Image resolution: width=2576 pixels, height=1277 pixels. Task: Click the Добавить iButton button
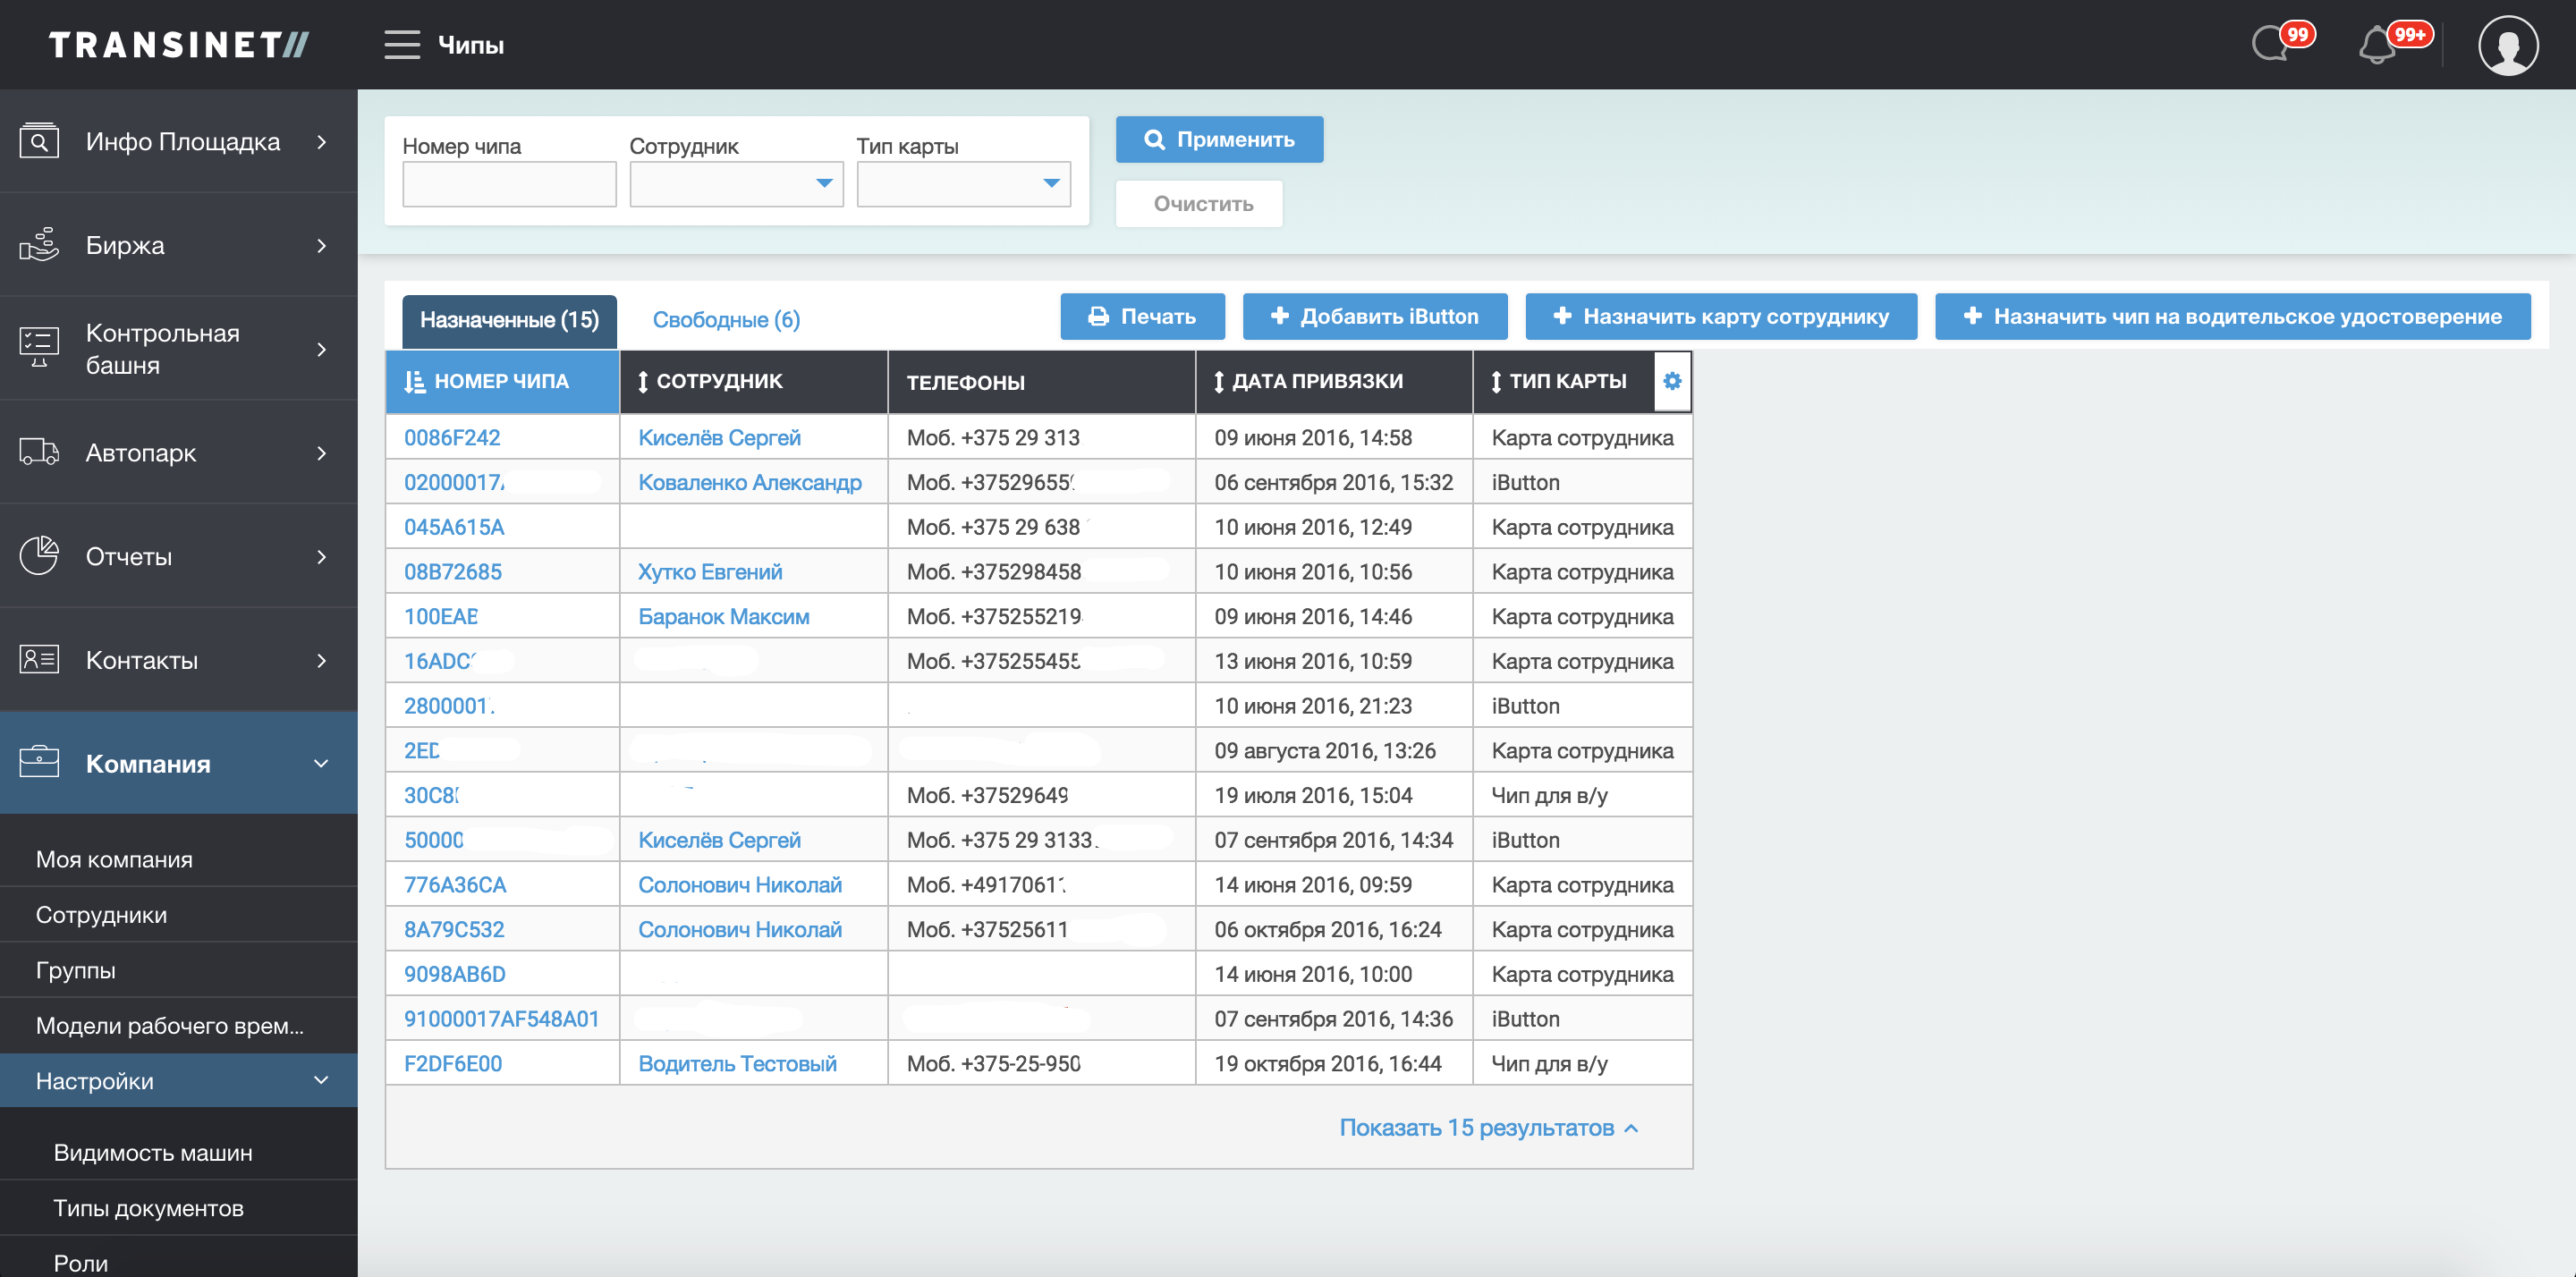point(1374,317)
